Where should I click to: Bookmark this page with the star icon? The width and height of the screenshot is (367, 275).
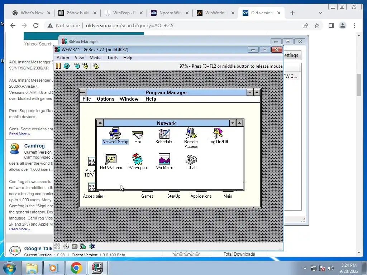(x=317, y=25)
